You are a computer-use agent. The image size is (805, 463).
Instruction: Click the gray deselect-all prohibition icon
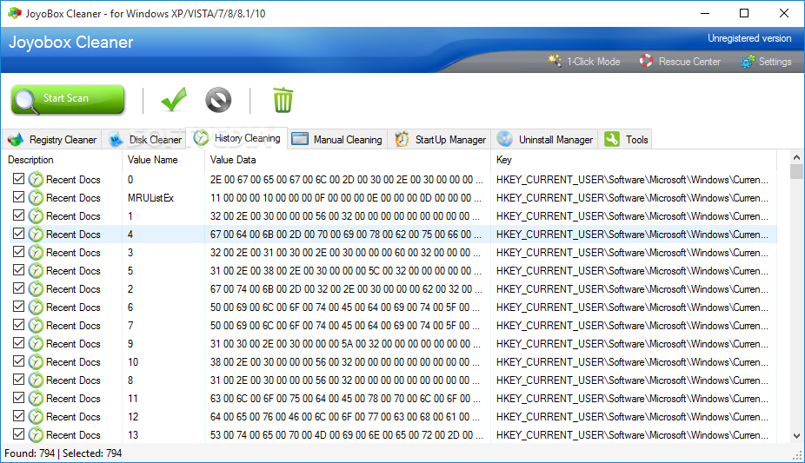(x=218, y=100)
